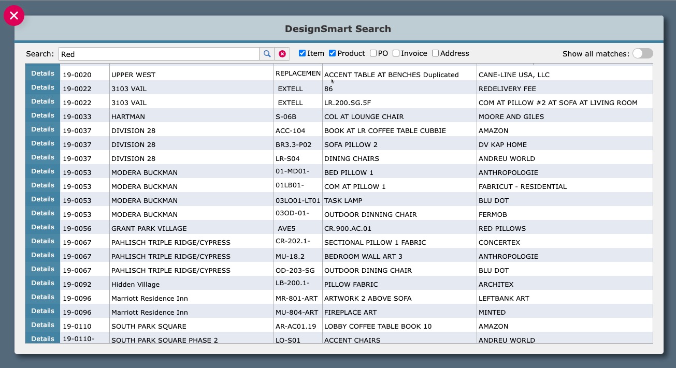Viewport: 676px width, 368px height.
Task: Open Details for GRANT PARK VILLAGE row
Action: (x=42, y=227)
